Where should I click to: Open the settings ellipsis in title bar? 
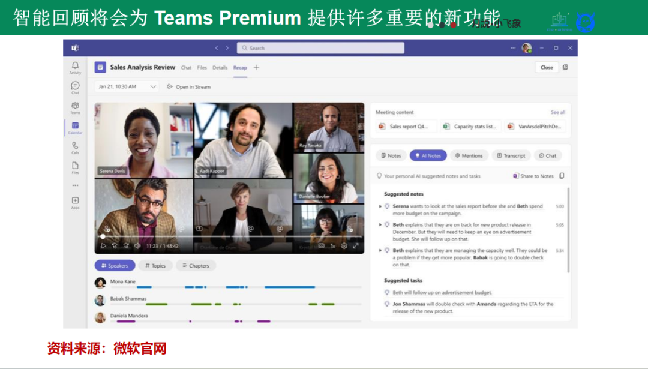[513, 48]
